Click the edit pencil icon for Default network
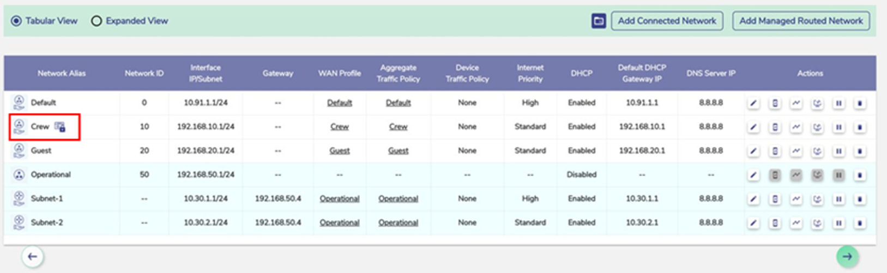Screen dimensions: 887x273 pos(753,103)
